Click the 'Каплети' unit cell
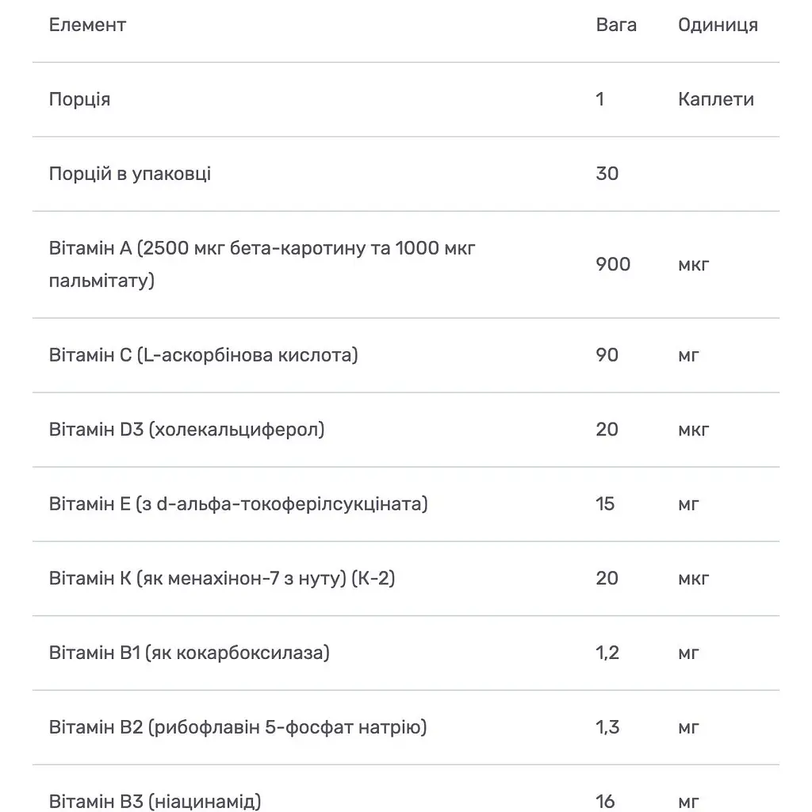Image resolution: width=812 pixels, height=812 pixels. pyautogui.click(x=716, y=99)
